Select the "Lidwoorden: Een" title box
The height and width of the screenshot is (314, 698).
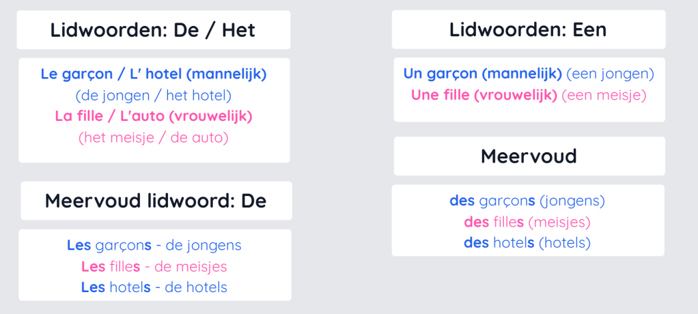point(528,30)
